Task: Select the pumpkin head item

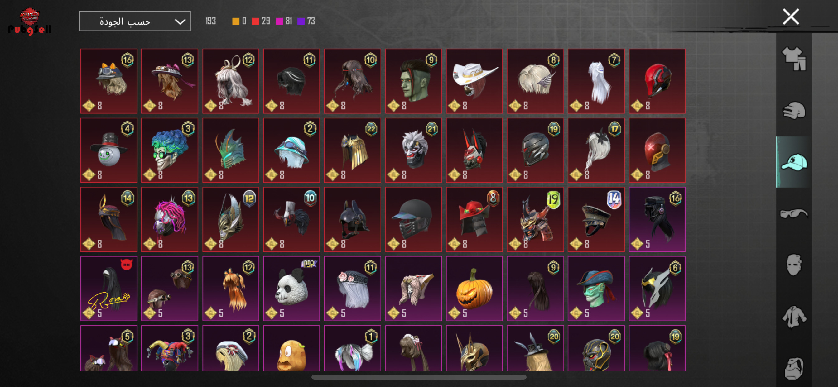Action: coord(474,289)
